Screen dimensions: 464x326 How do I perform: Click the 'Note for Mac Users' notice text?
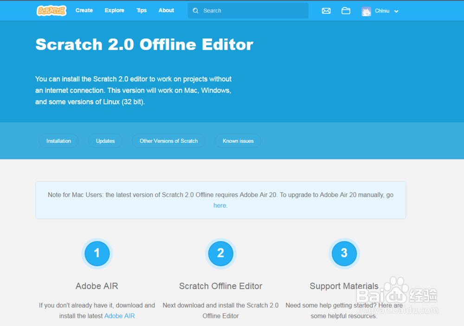point(220,200)
